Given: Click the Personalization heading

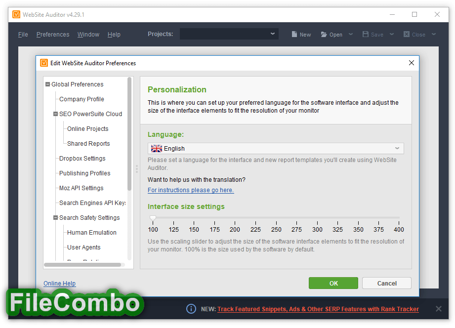Looking at the screenshot, I should pyautogui.click(x=177, y=89).
